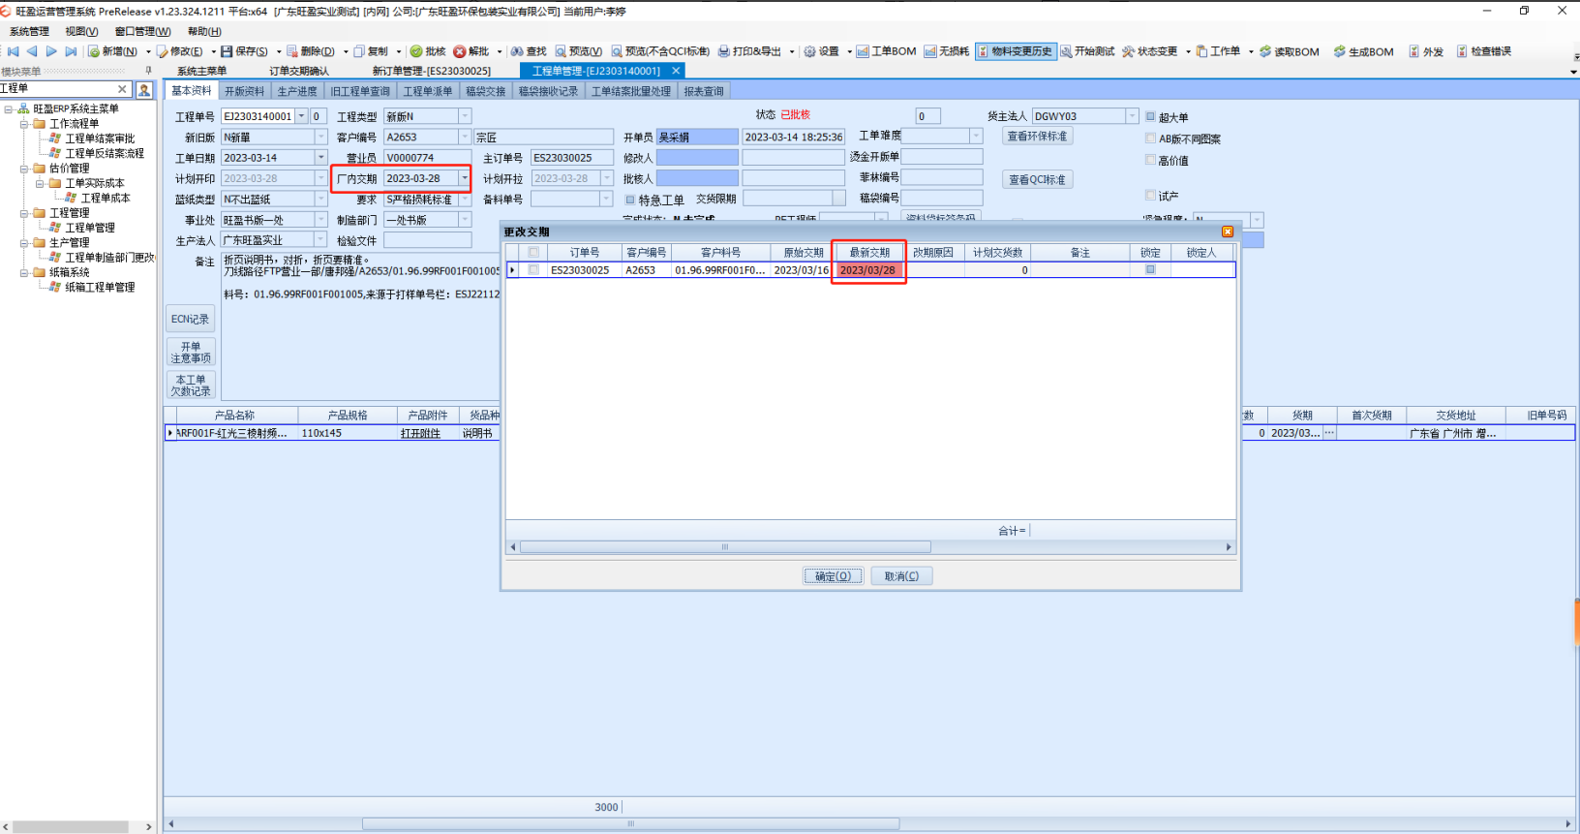Click the 解批 unapprove toolbar button

[x=471, y=51]
